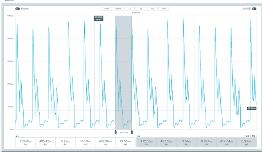Click selection minimum value 9.54 µA

point(187,141)
